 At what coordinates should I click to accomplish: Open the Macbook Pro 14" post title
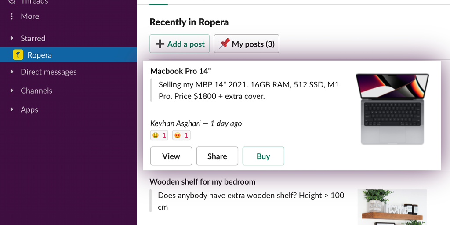point(181,71)
